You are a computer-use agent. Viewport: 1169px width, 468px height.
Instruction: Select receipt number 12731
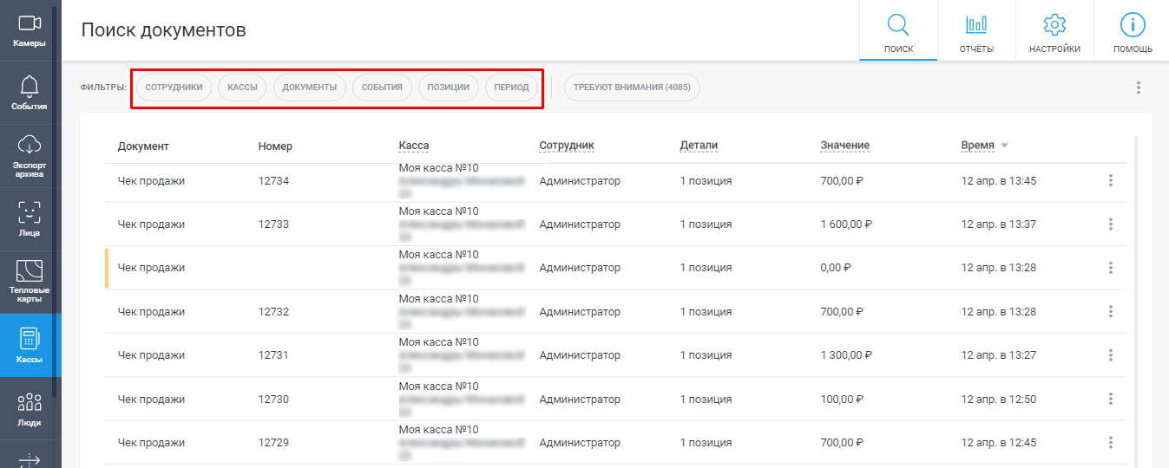(273, 355)
